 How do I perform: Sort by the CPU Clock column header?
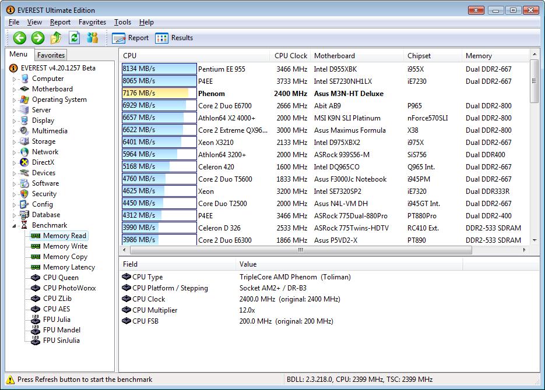[290, 56]
